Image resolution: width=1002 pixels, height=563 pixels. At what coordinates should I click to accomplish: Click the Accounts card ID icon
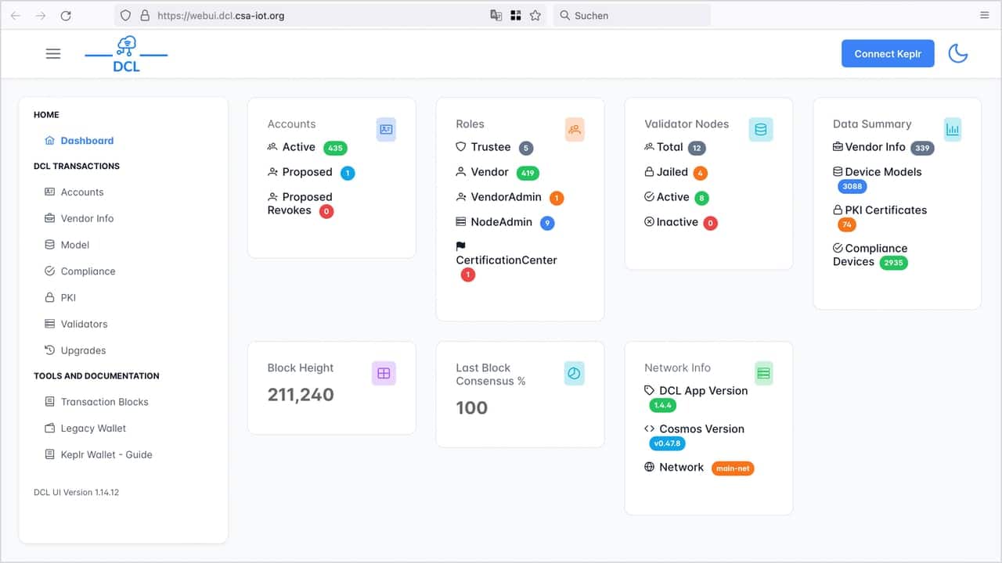tap(386, 130)
